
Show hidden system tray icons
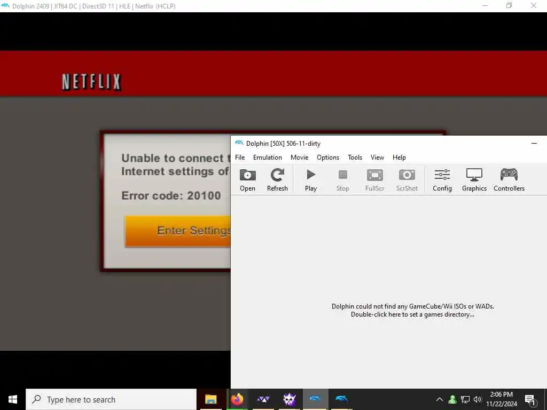[440, 399]
